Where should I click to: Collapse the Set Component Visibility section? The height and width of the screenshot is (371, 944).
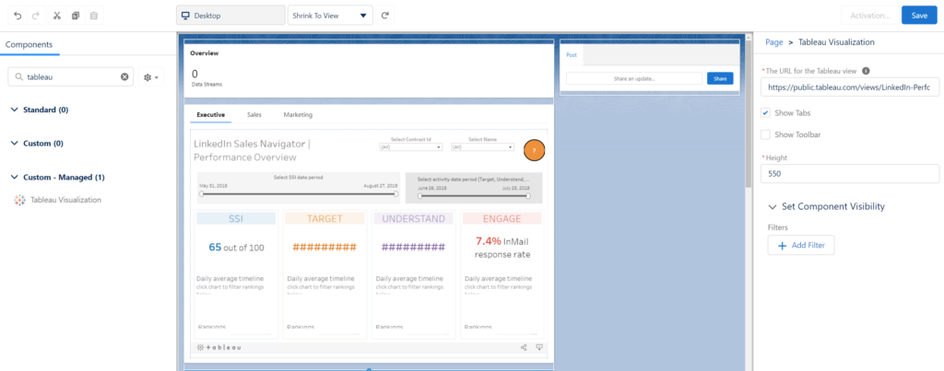point(773,206)
